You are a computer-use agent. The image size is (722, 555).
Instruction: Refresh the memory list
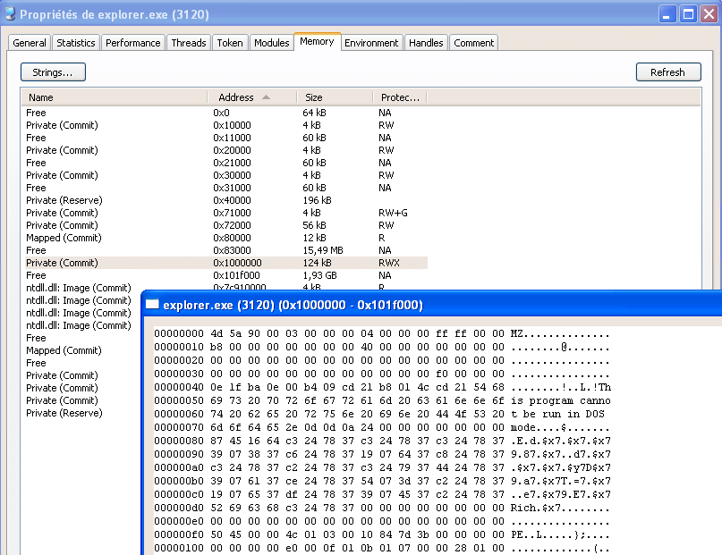point(667,72)
